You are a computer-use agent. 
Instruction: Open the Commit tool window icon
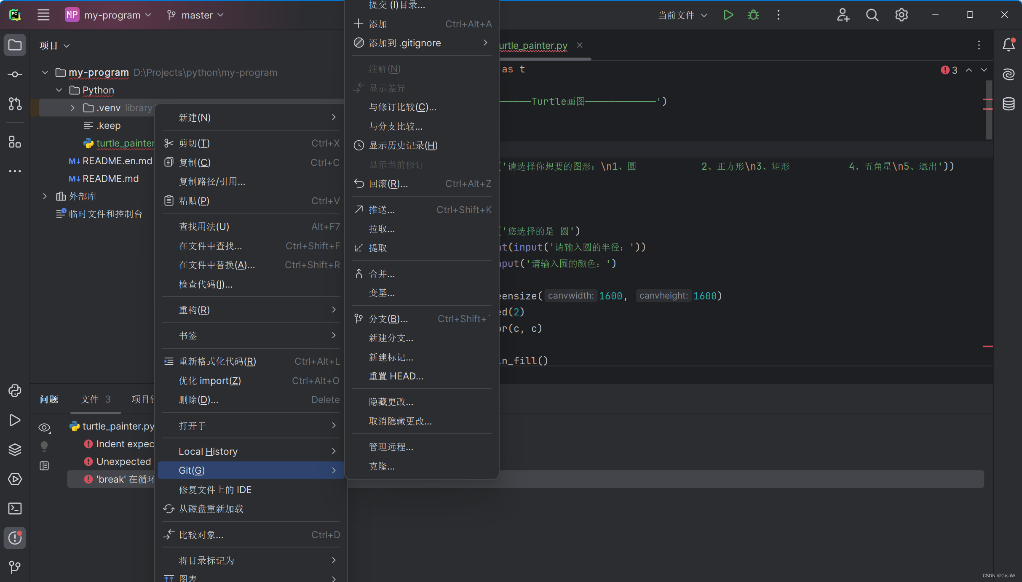15,75
